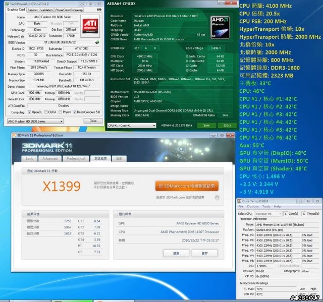Image resolution: width=323 pixels, height=302 pixels.
Task: Click the GT1 6.64 result row
Action: (89, 221)
